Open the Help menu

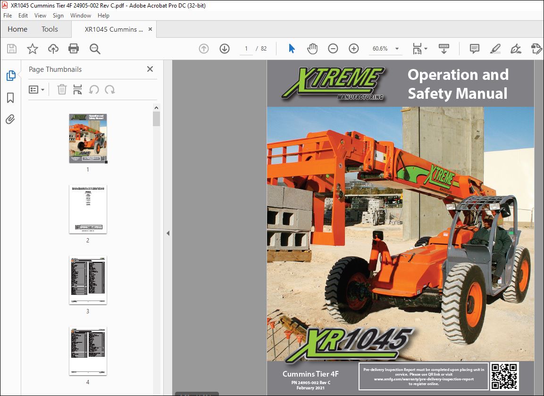click(103, 16)
